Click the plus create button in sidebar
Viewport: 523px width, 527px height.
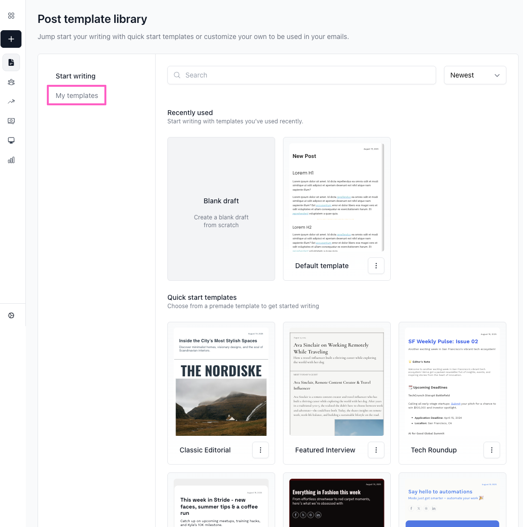coord(11,39)
